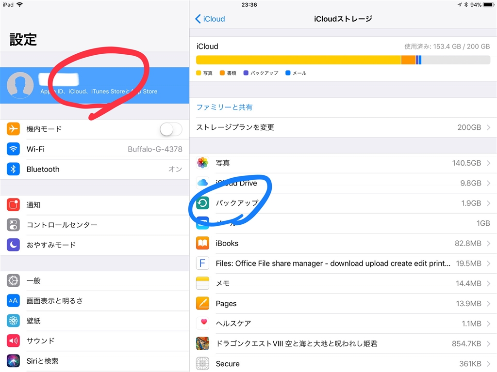497x372 pixels.
Task: Tap the Secure app icon
Action: 202,363
